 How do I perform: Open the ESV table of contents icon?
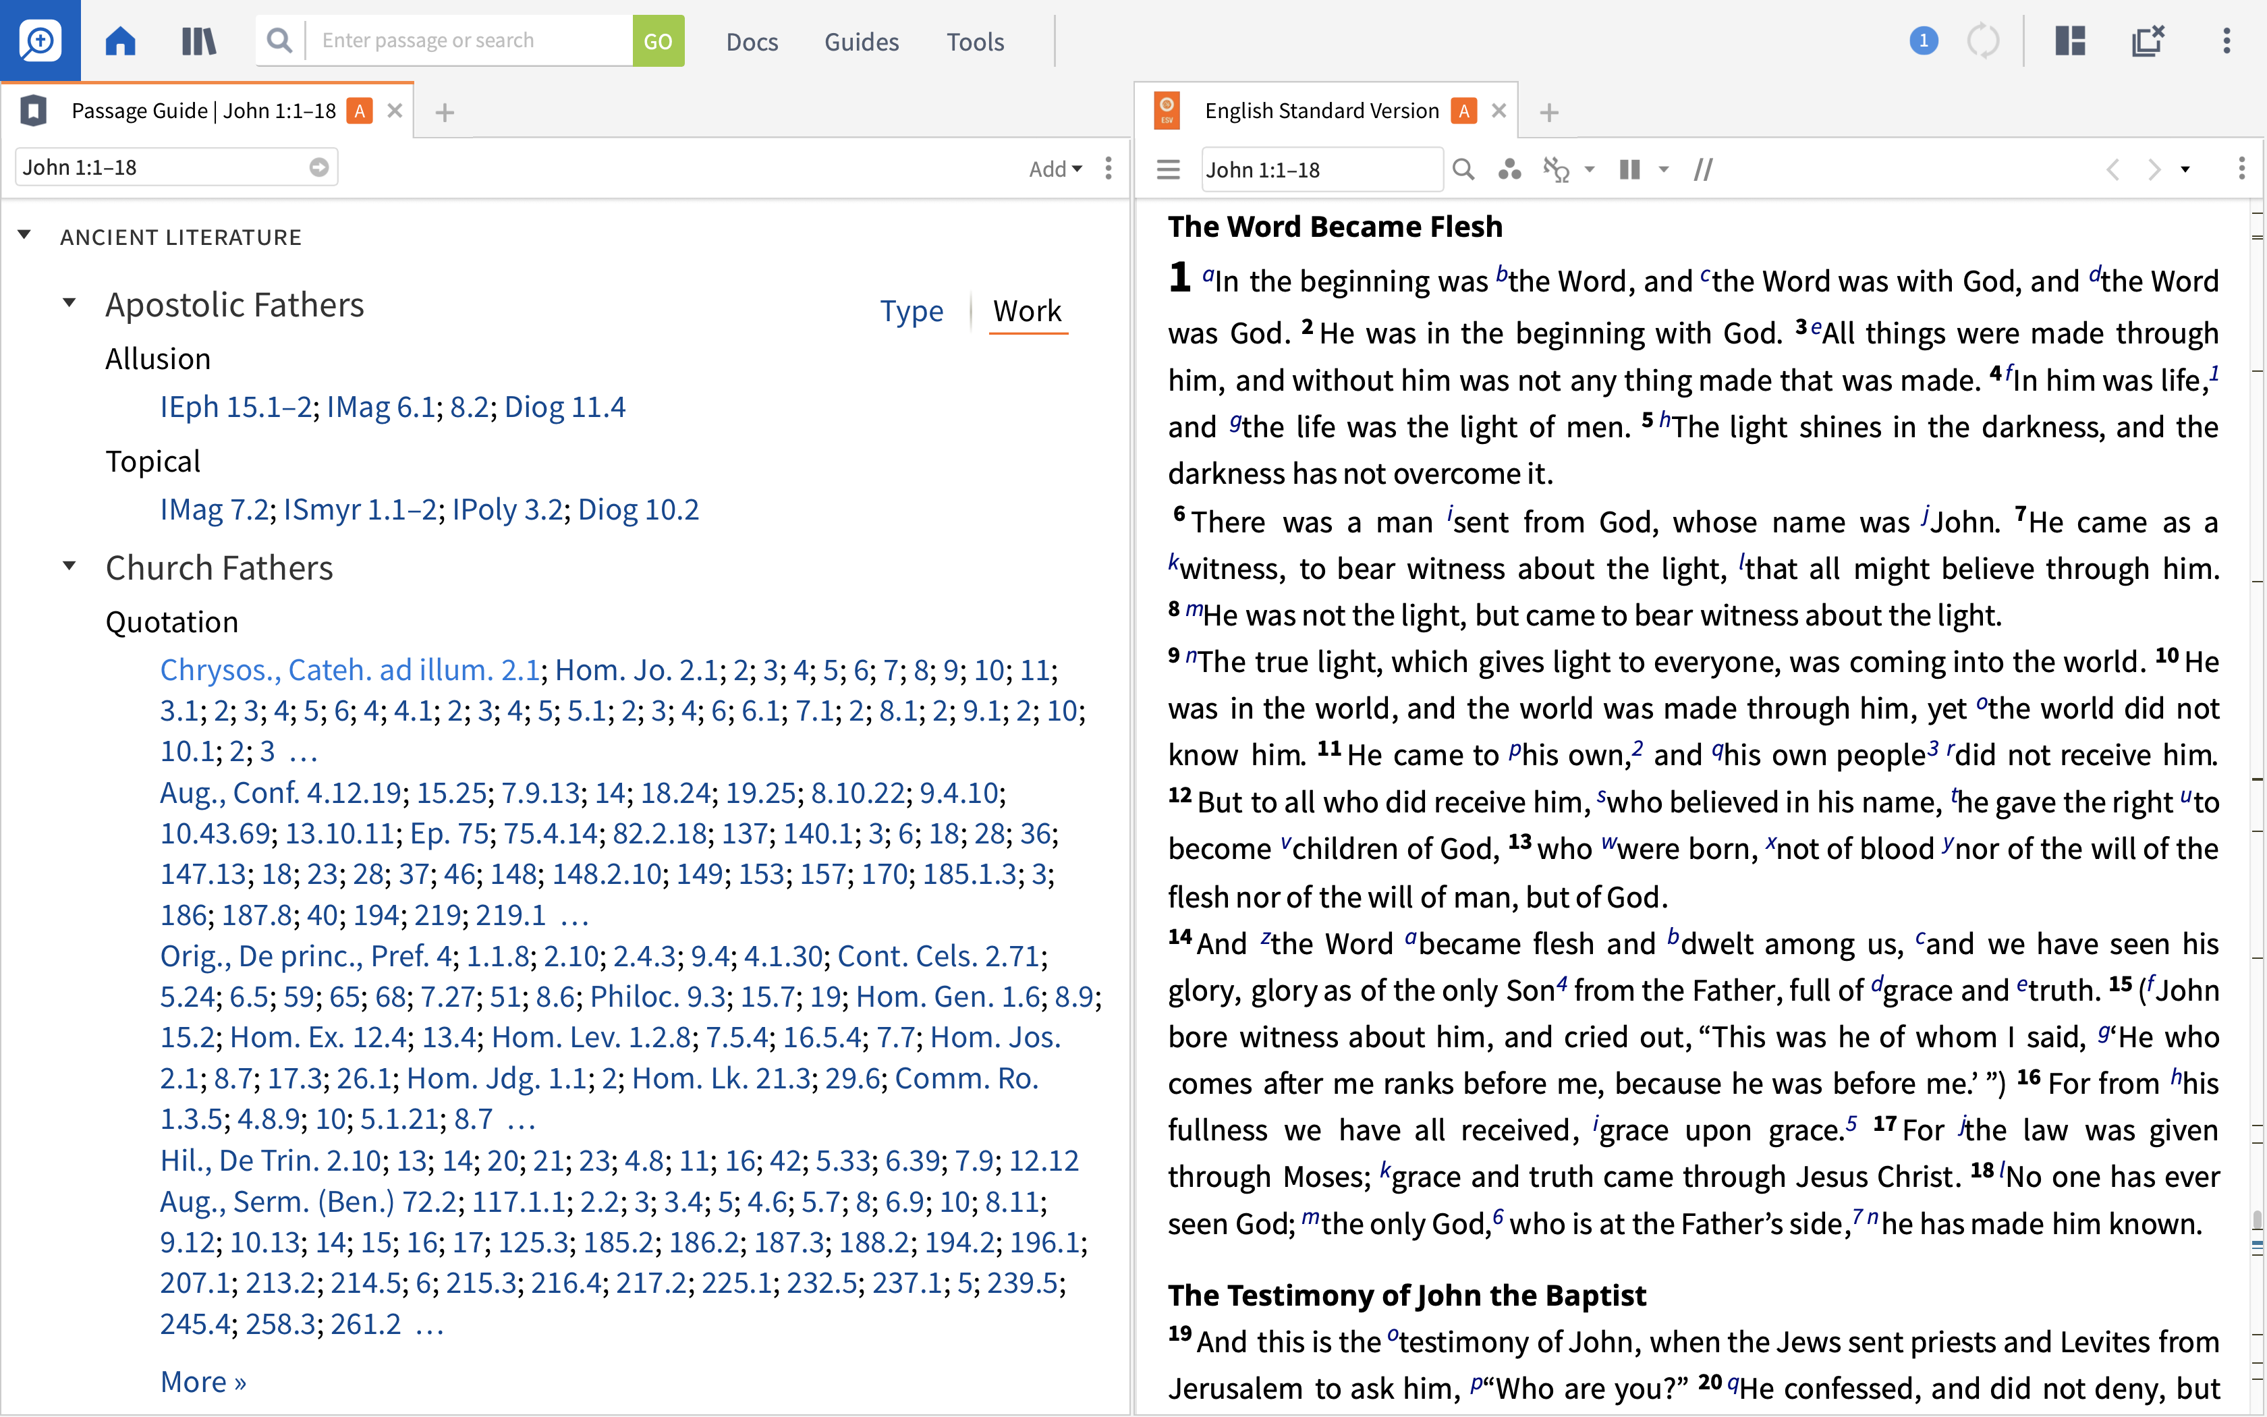1167,169
